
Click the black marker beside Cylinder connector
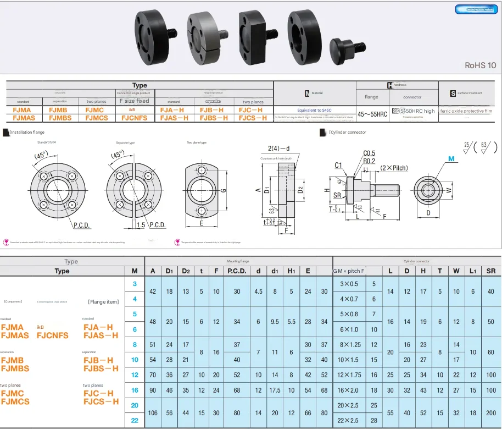[x=323, y=133]
